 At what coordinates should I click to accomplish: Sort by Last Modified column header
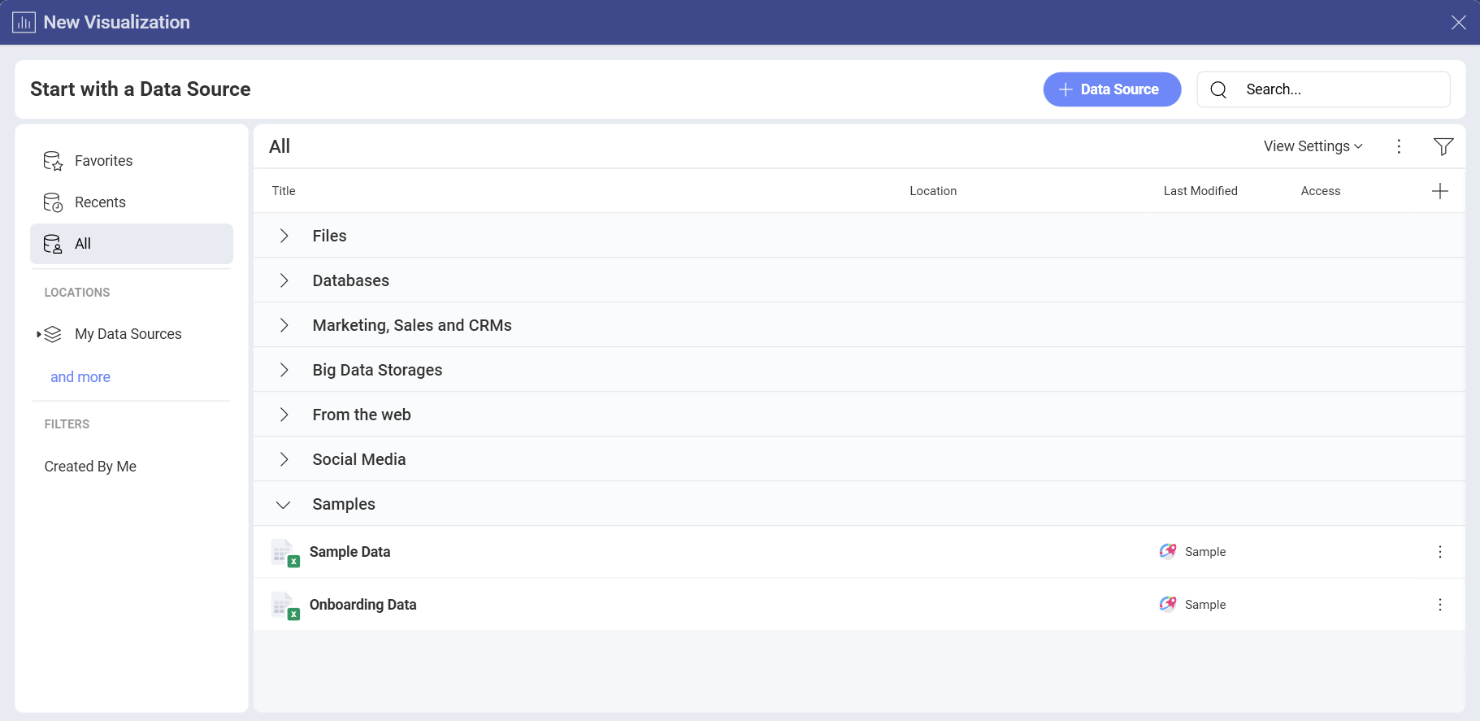click(1200, 191)
